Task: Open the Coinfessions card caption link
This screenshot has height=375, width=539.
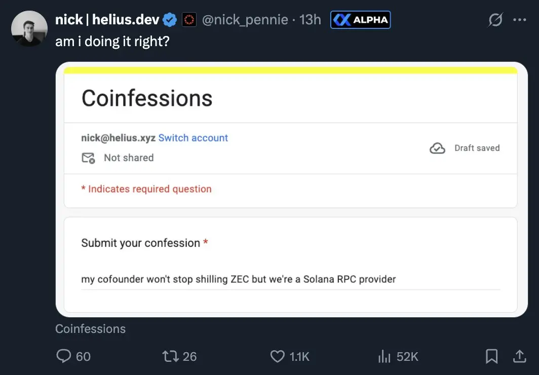Action: (x=91, y=329)
